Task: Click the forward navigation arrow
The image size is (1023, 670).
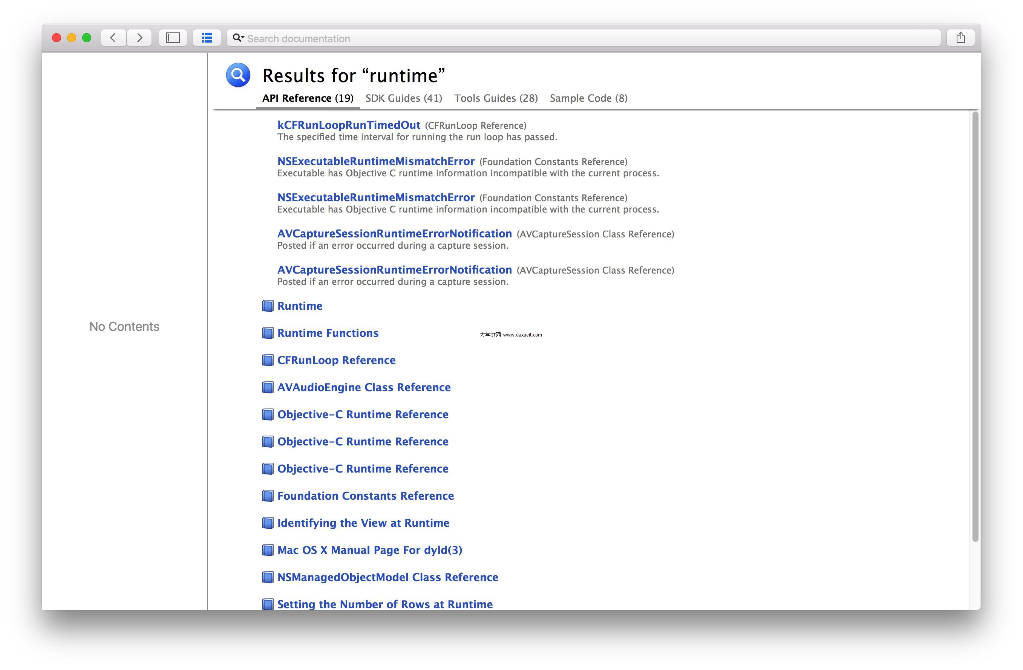Action: pyautogui.click(x=139, y=38)
